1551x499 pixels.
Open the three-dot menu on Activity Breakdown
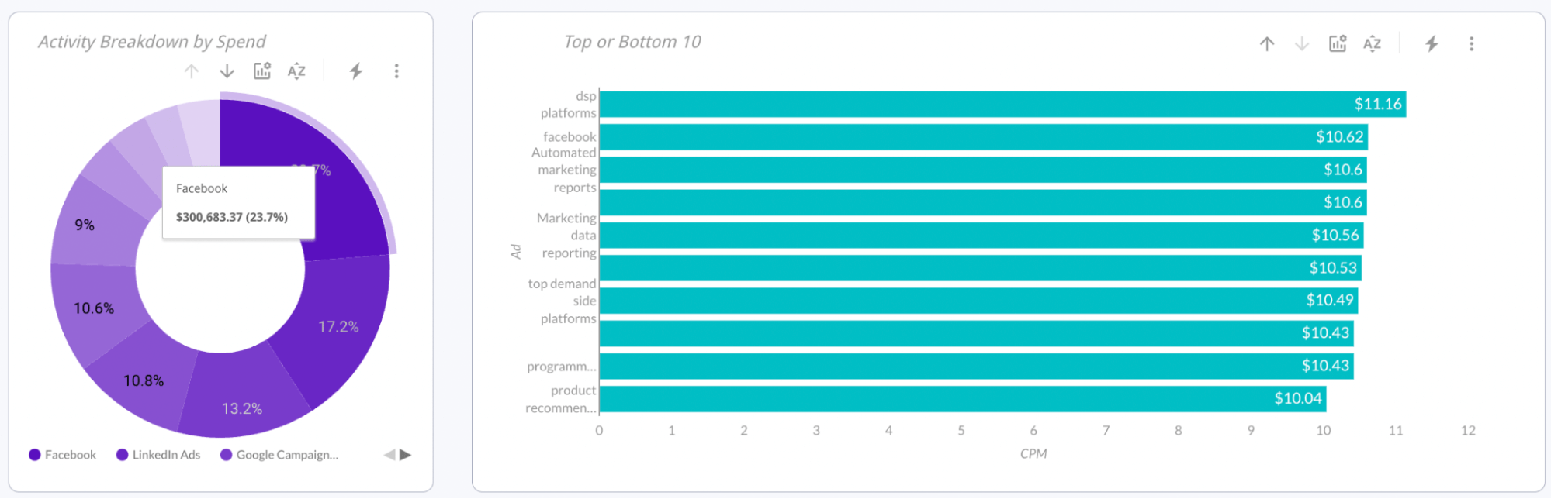click(x=396, y=71)
